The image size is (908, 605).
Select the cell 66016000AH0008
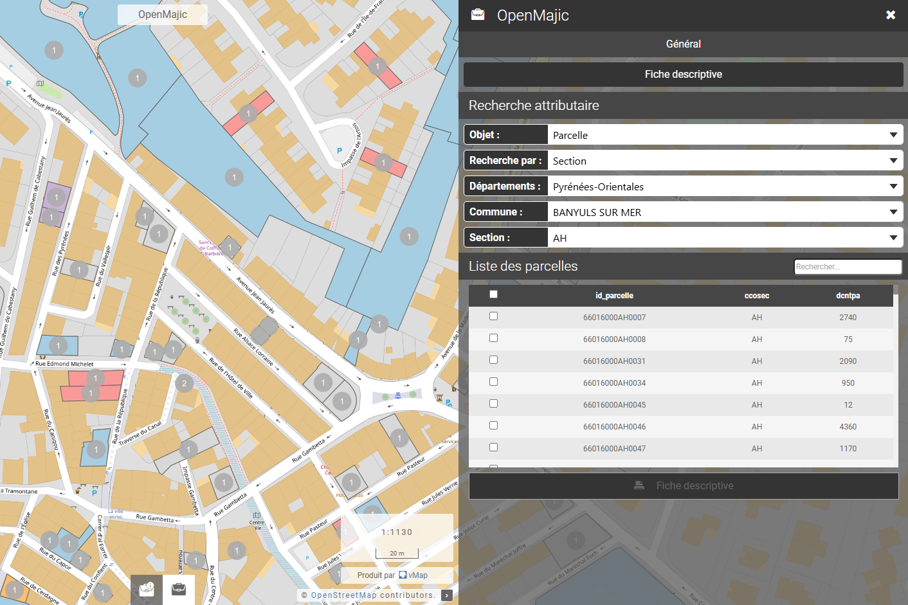click(614, 339)
